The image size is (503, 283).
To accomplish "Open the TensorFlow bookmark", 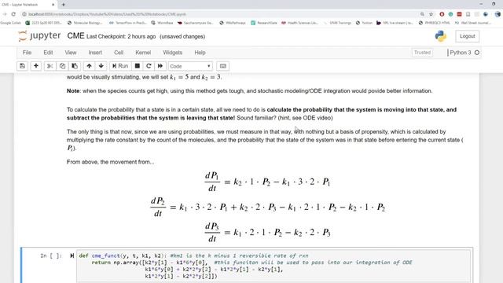I will (x=127, y=23).
